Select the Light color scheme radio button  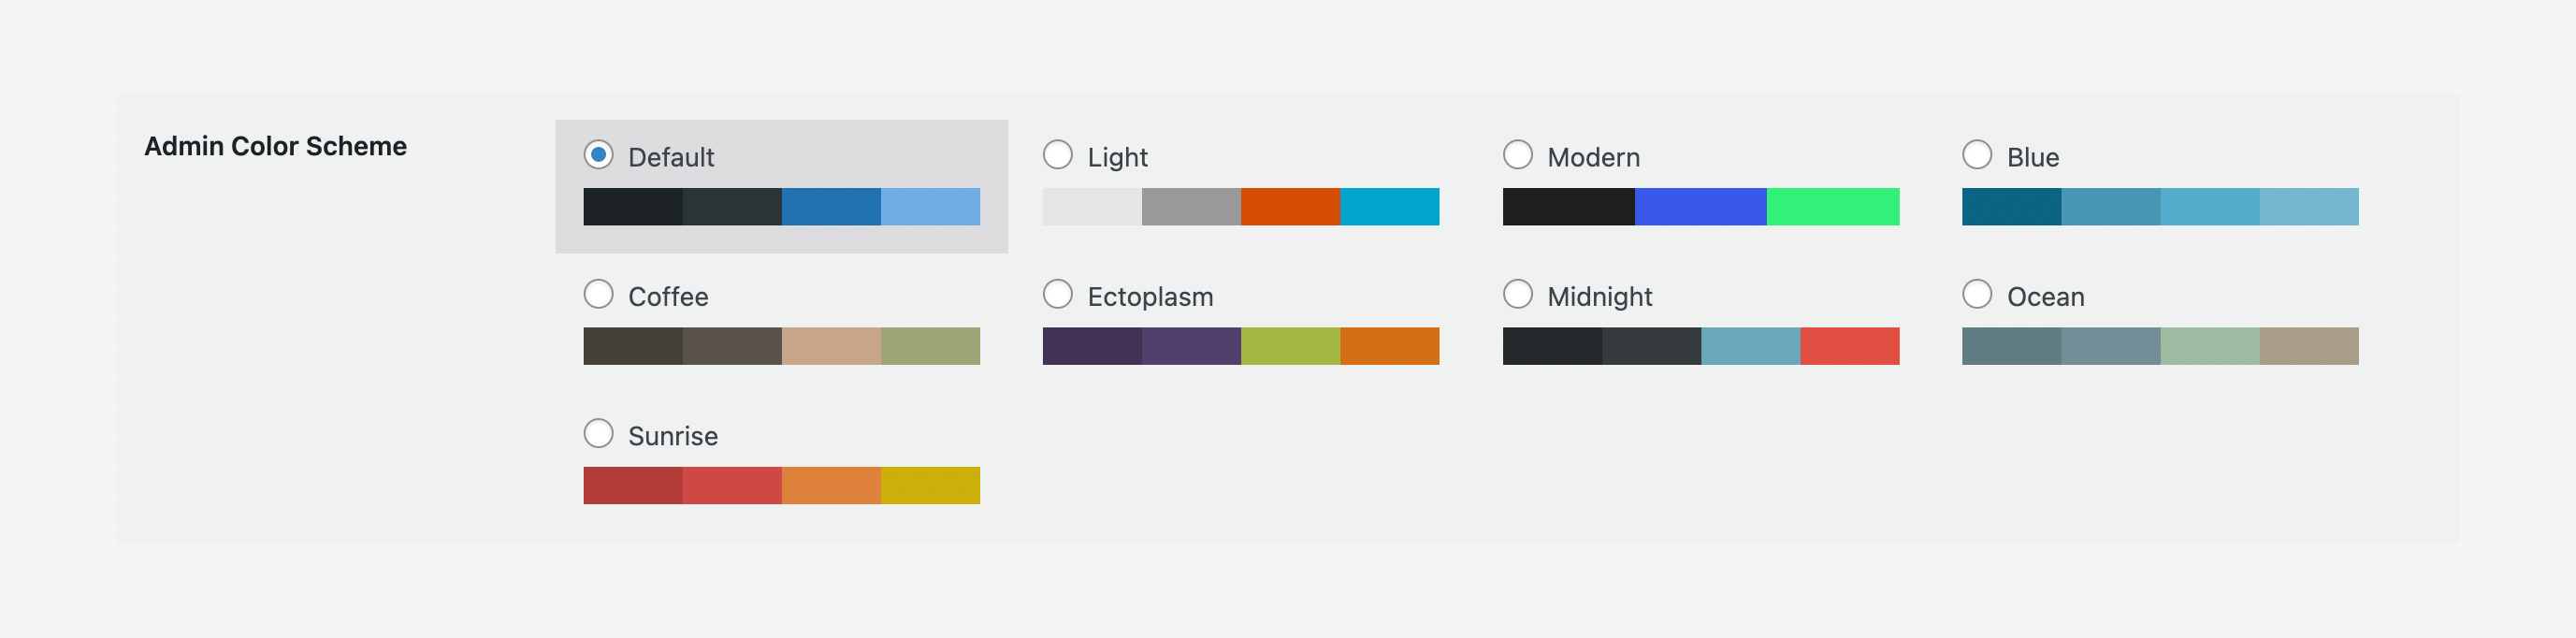point(1057,155)
